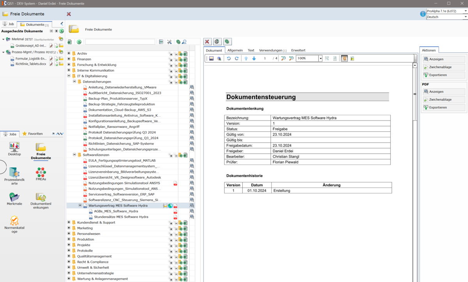Click the tools wrench icon in tree toolbar
Viewport: 468px width, 282px height.
[169, 42]
